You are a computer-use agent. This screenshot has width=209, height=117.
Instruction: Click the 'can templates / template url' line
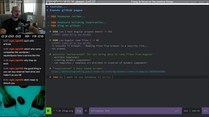click(x=99, y=63)
